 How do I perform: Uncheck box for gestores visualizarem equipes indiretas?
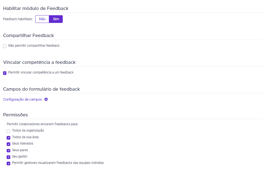9,163
